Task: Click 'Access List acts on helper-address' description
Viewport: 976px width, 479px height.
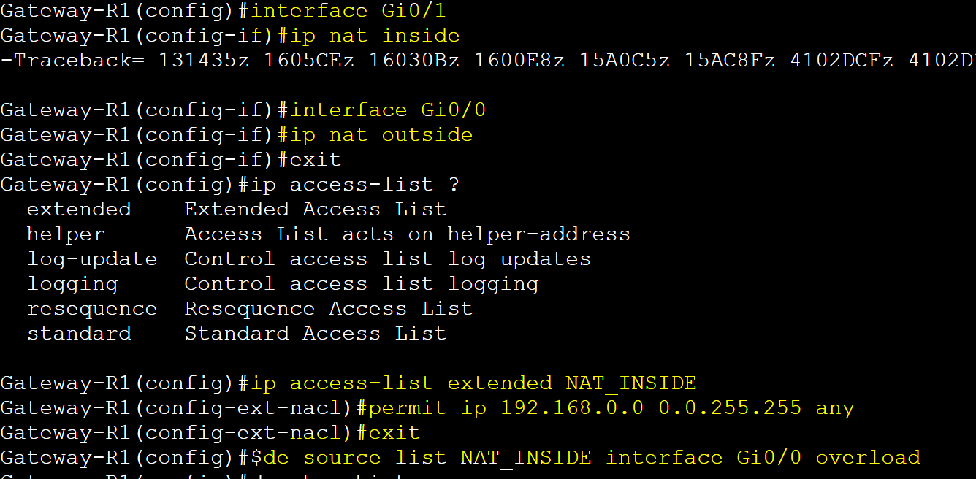Action: pyautogui.click(x=407, y=234)
